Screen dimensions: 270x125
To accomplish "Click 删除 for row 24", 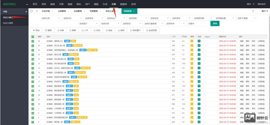I will 247,45.
